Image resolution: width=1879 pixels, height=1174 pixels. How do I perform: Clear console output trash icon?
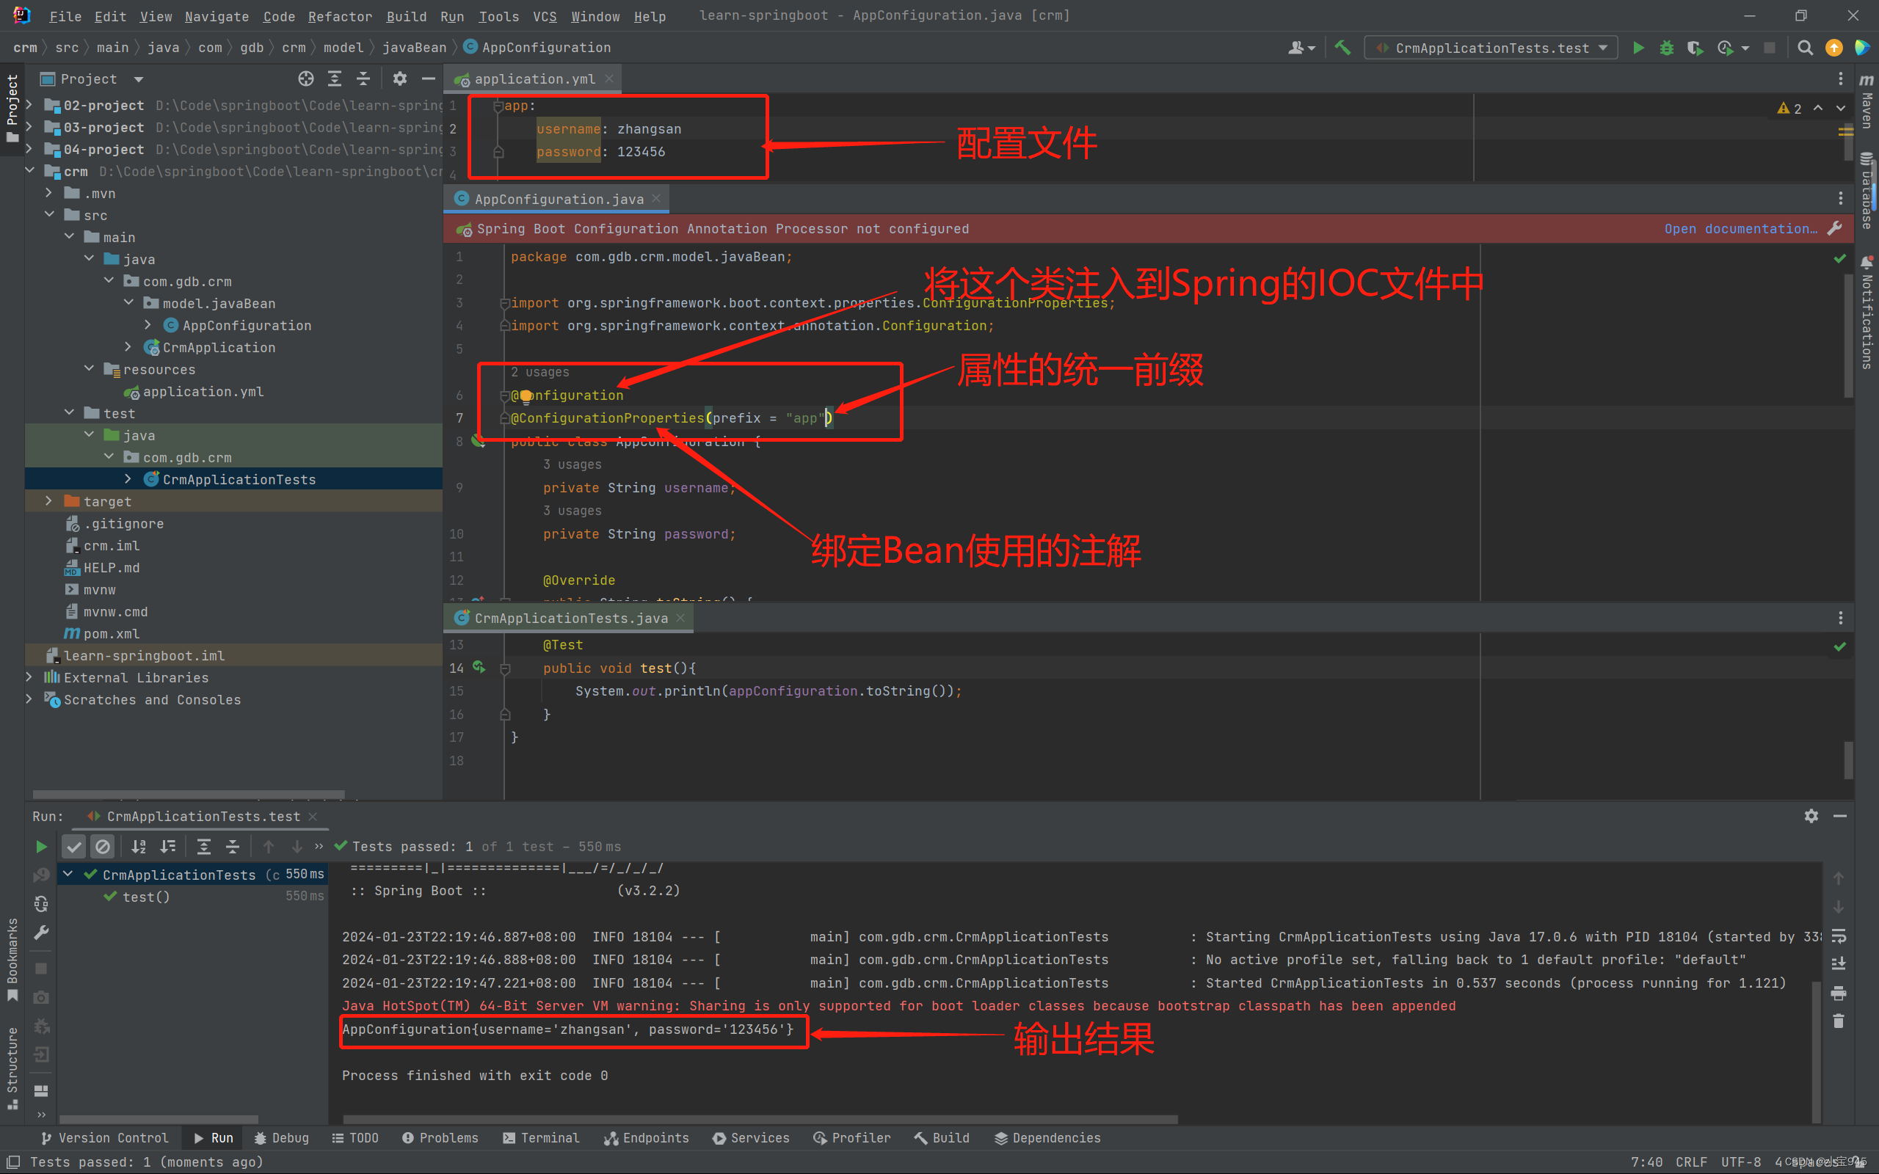point(1839,1021)
